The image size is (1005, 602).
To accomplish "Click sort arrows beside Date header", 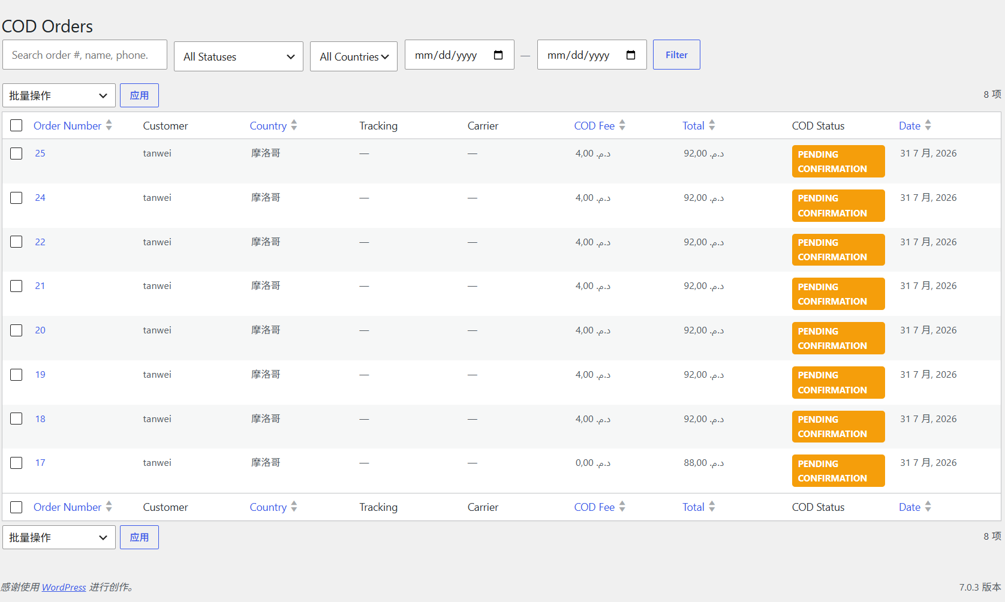I will pyautogui.click(x=928, y=125).
